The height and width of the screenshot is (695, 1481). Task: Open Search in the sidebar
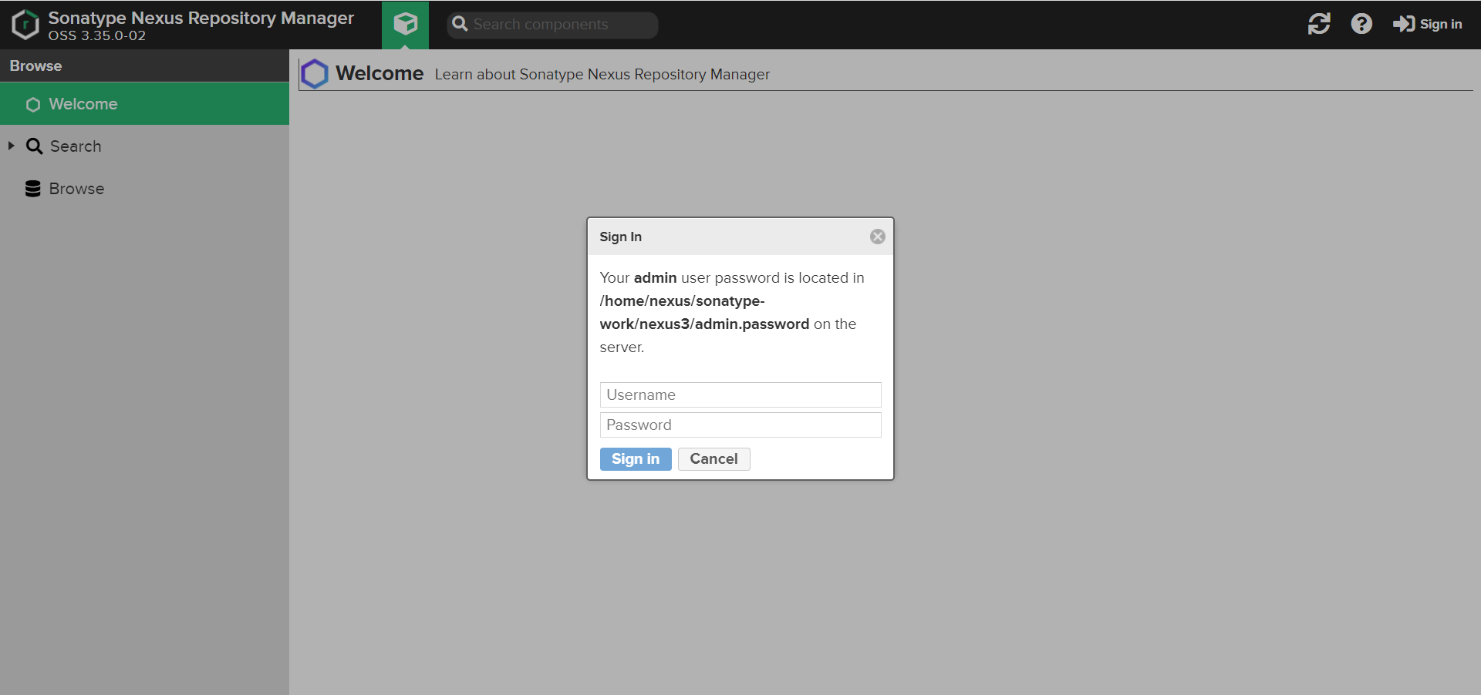(x=144, y=146)
